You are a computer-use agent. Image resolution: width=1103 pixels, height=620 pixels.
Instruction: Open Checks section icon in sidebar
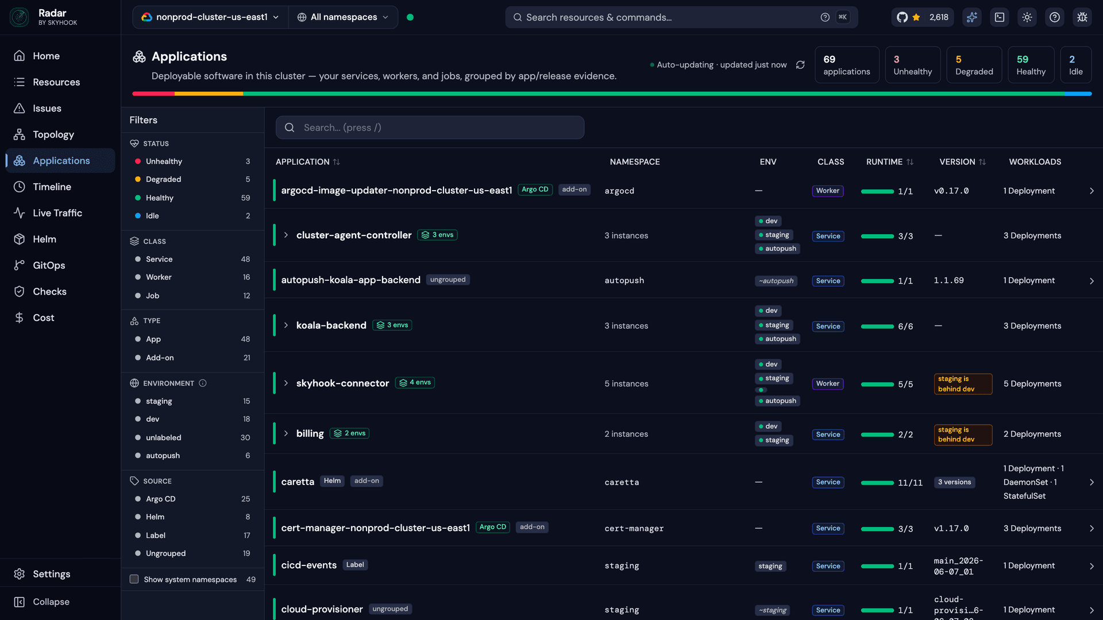click(x=20, y=292)
